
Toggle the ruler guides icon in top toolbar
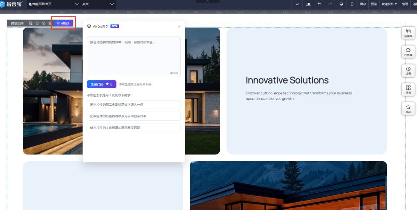pyautogui.click(x=308, y=4)
